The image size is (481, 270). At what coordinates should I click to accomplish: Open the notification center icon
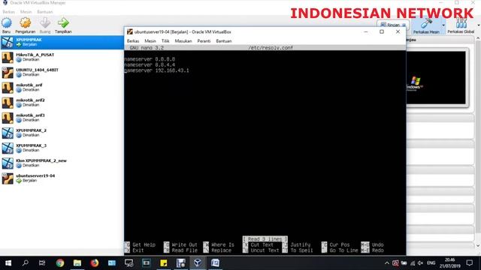click(469, 263)
